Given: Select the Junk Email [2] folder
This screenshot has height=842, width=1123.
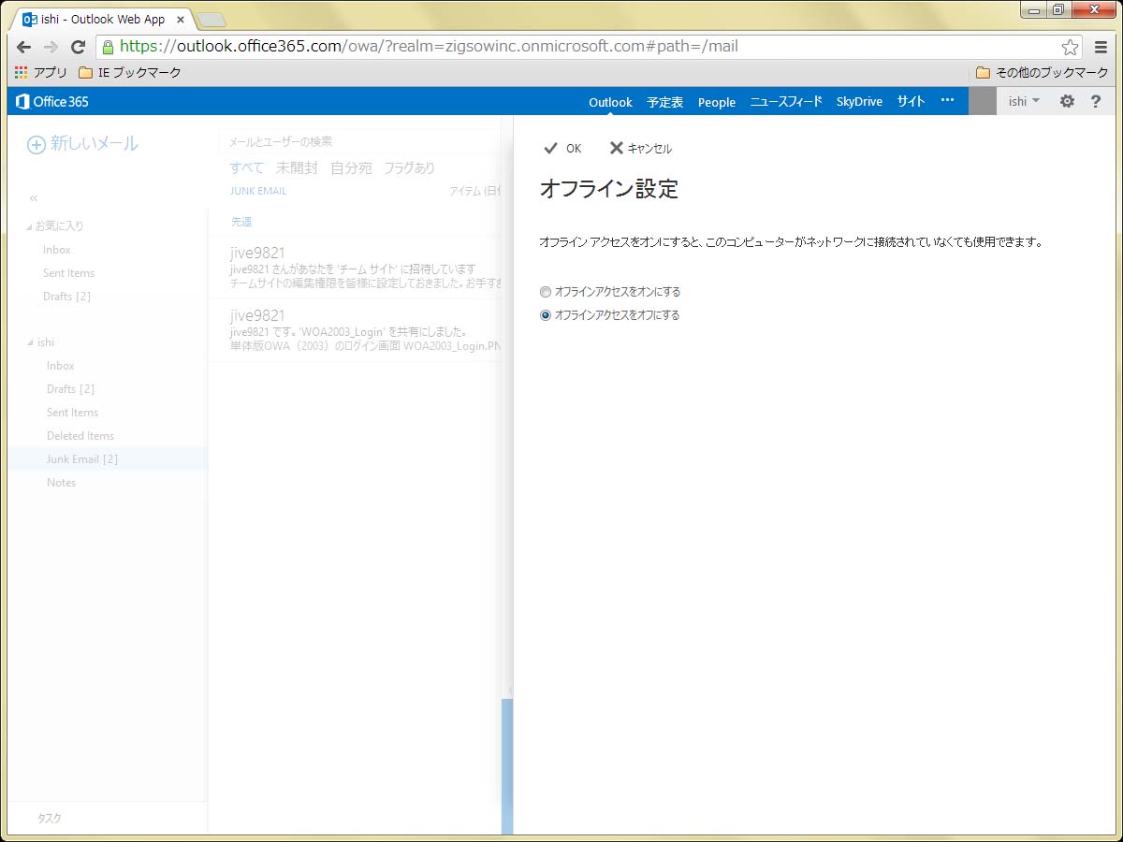Looking at the screenshot, I should point(108,459).
